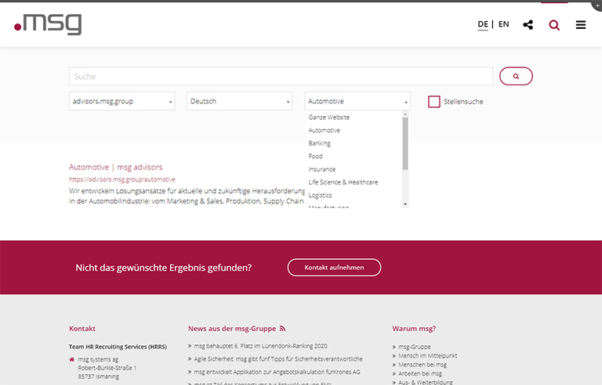Screen dimensions: 602x385
Task: Switch language to EN
Action: [504, 24]
